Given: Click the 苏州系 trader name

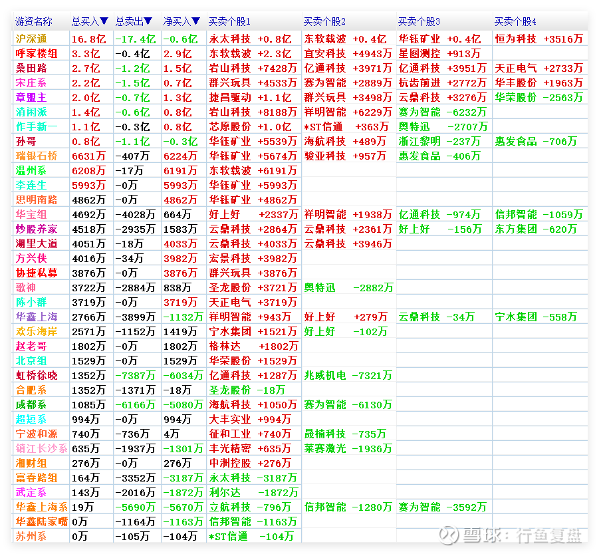Looking at the screenshot, I should click(x=31, y=537).
